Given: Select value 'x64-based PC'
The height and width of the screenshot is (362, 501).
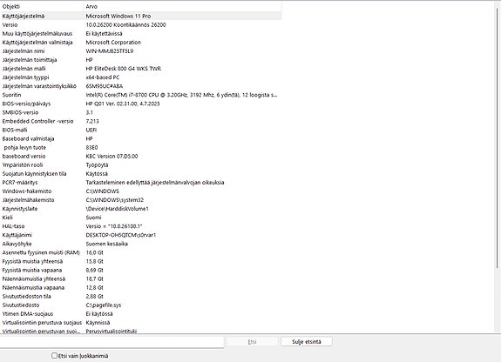Looking at the screenshot, I should click(103, 77).
